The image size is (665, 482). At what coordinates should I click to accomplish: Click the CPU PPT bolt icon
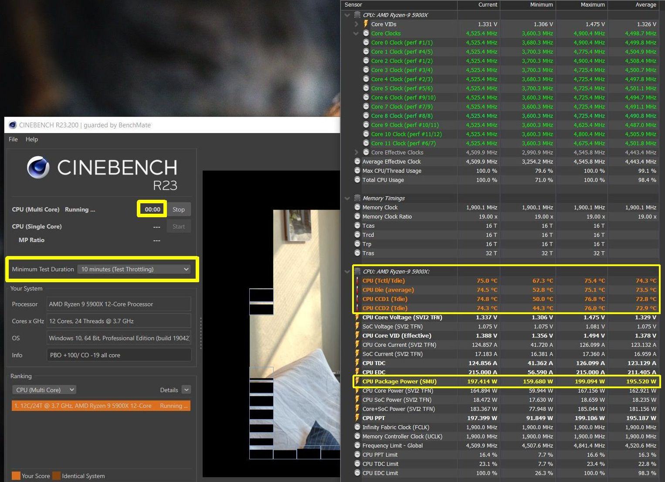[357, 418]
